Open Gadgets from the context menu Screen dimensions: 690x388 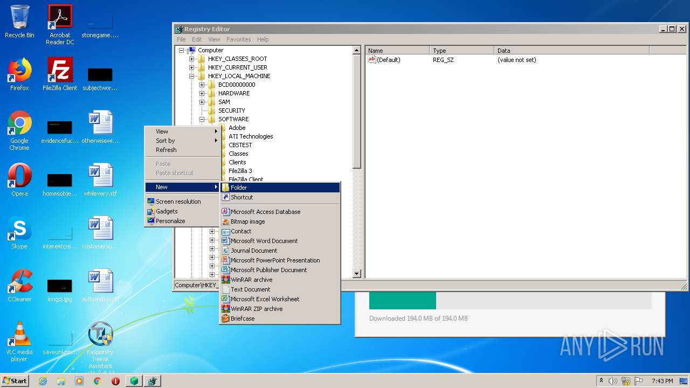tap(183, 211)
